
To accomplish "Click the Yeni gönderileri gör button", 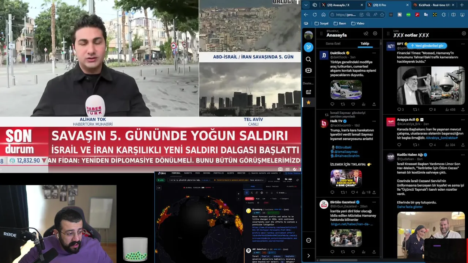I will (x=427, y=46).
